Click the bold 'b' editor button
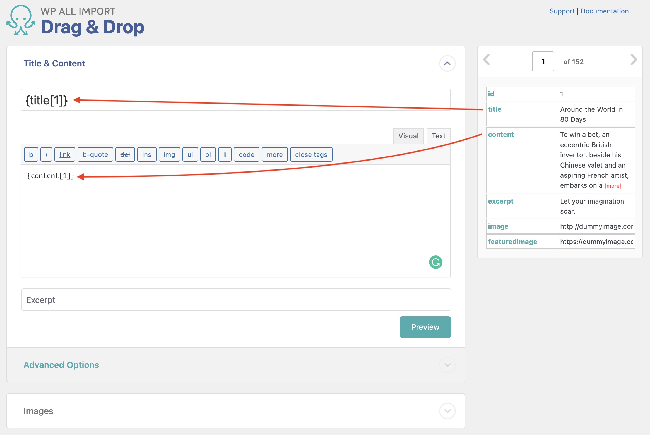Image resolution: width=650 pixels, height=435 pixels. pos(31,154)
